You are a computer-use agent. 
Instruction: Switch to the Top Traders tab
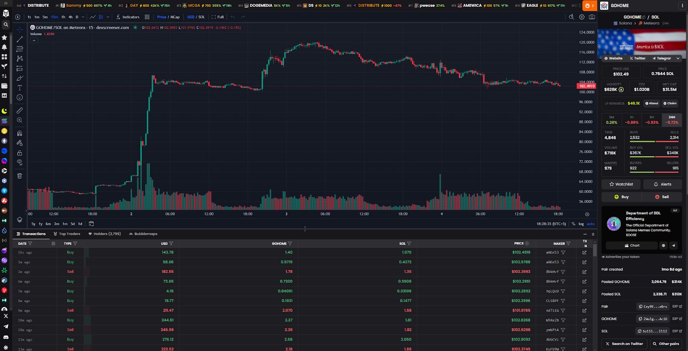coord(67,234)
